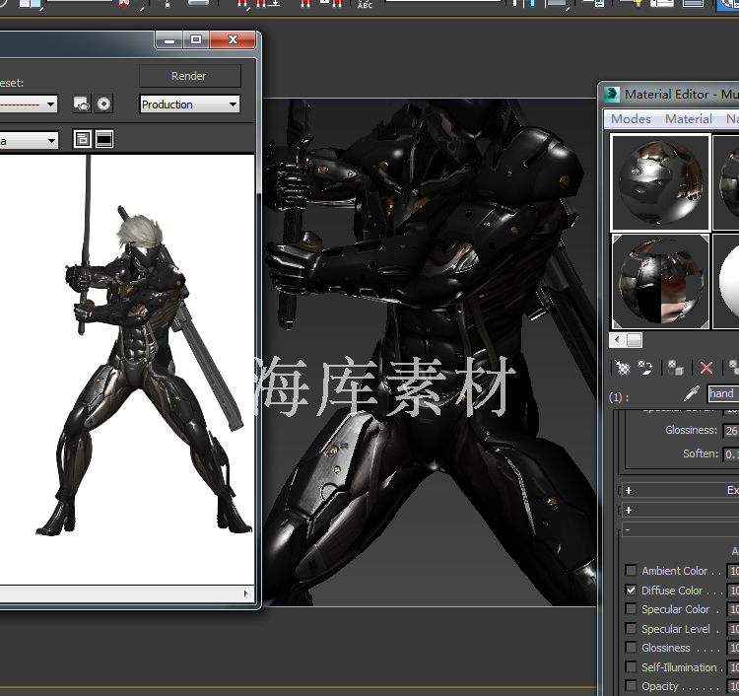This screenshot has height=696, width=739.
Task: Click the 'Diffuse Color . . .' label
Action: tap(682, 591)
